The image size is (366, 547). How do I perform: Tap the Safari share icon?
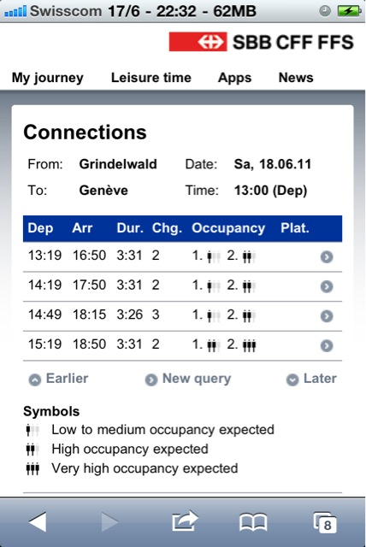(x=185, y=521)
